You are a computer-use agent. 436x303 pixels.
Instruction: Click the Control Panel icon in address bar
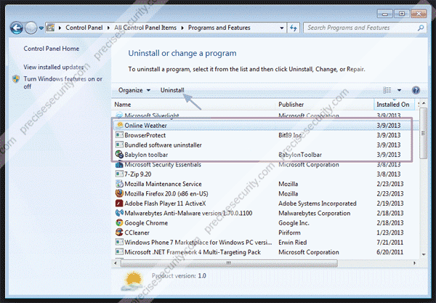(51, 28)
